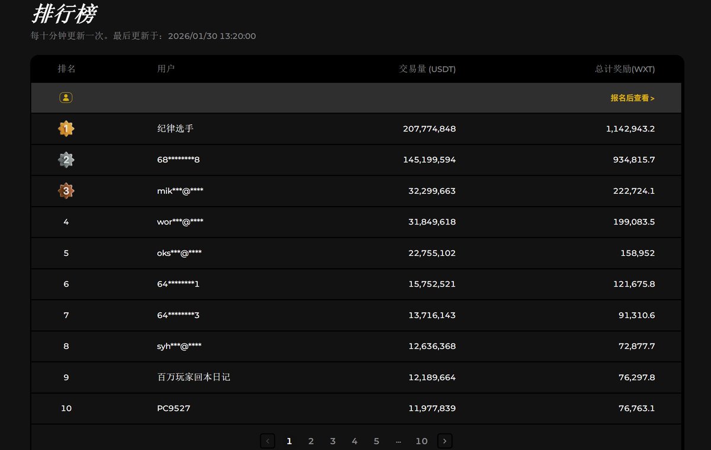
Task: Click the 排行榜 heading
Action: coord(64,14)
